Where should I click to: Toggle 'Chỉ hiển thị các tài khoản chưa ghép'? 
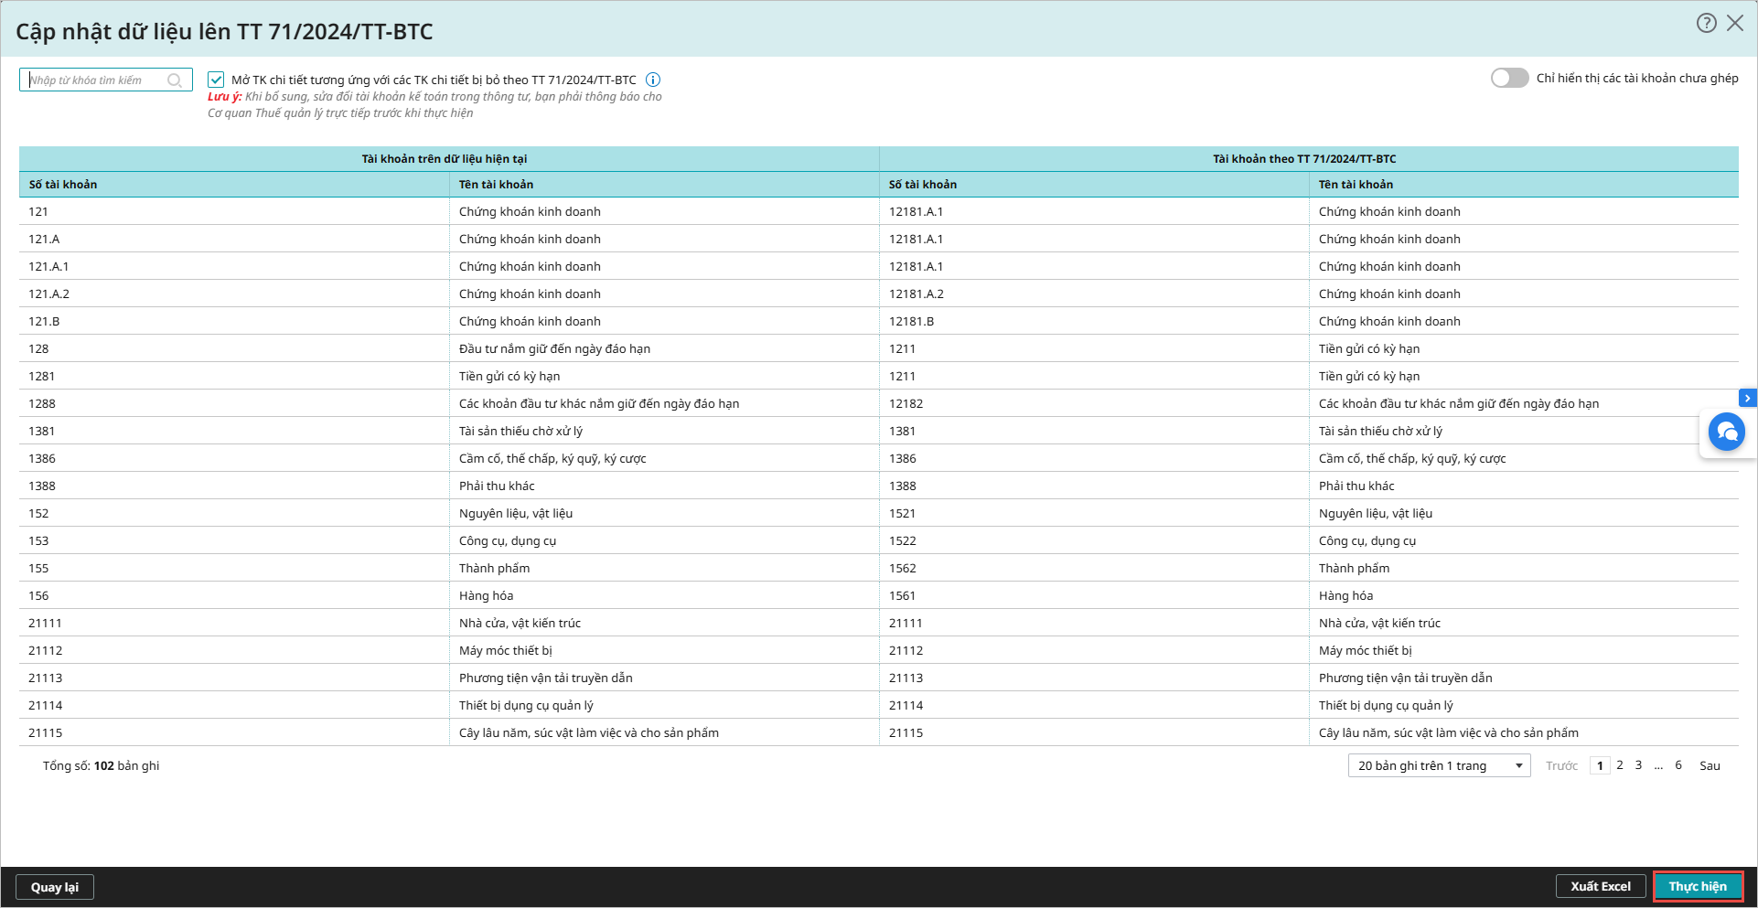click(1509, 79)
